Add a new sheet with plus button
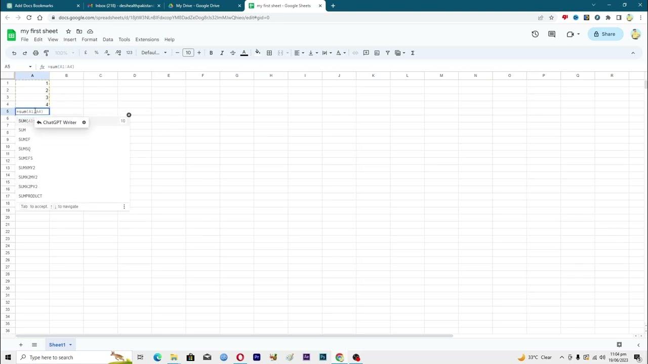This screenshot has width=648, height=364. [x=21, y=345]
